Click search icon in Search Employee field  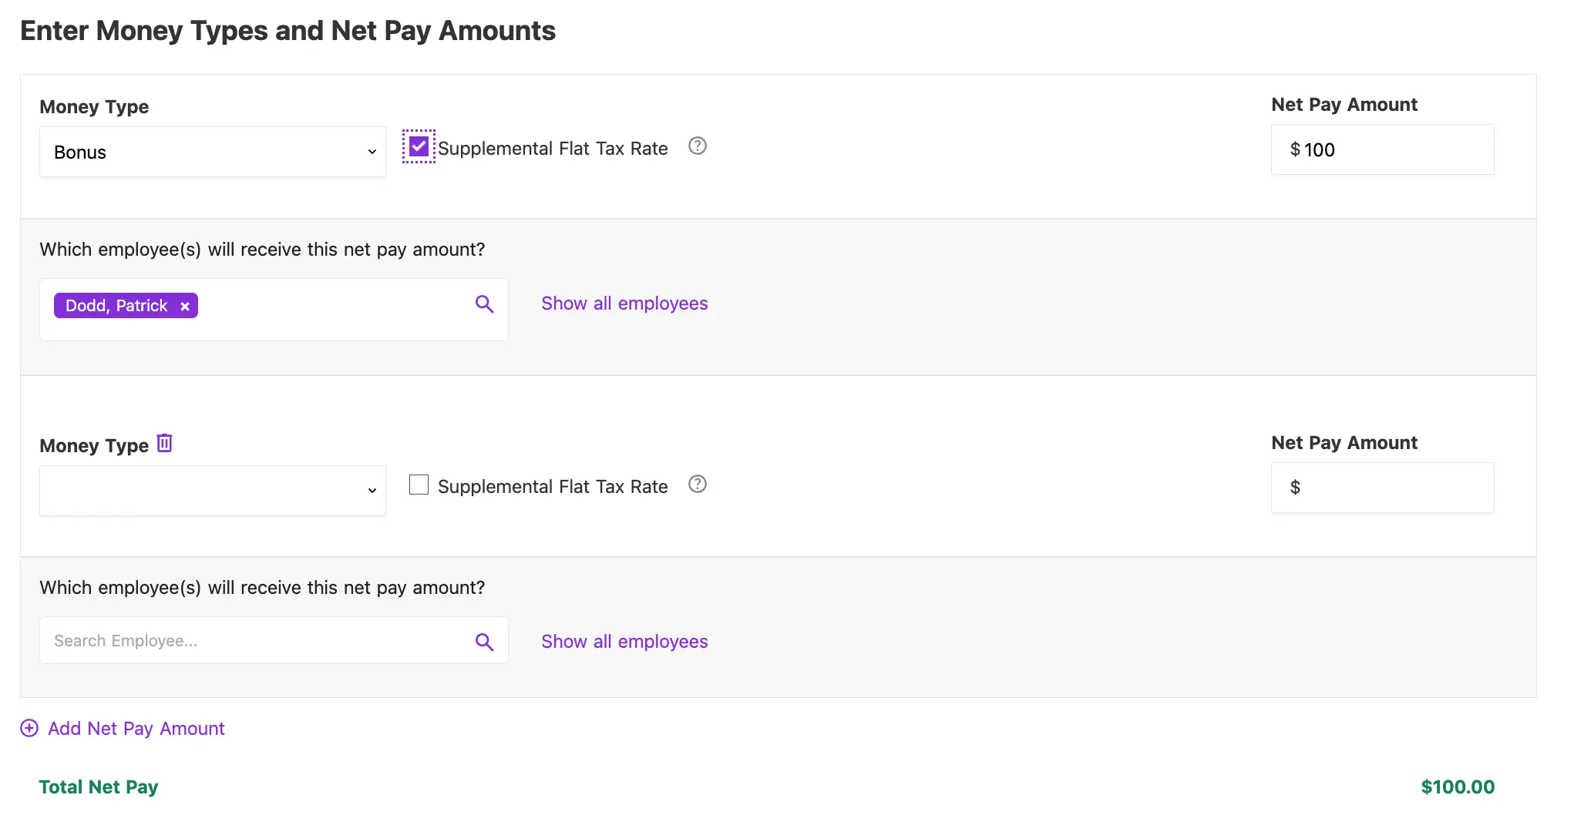point(484,642)
